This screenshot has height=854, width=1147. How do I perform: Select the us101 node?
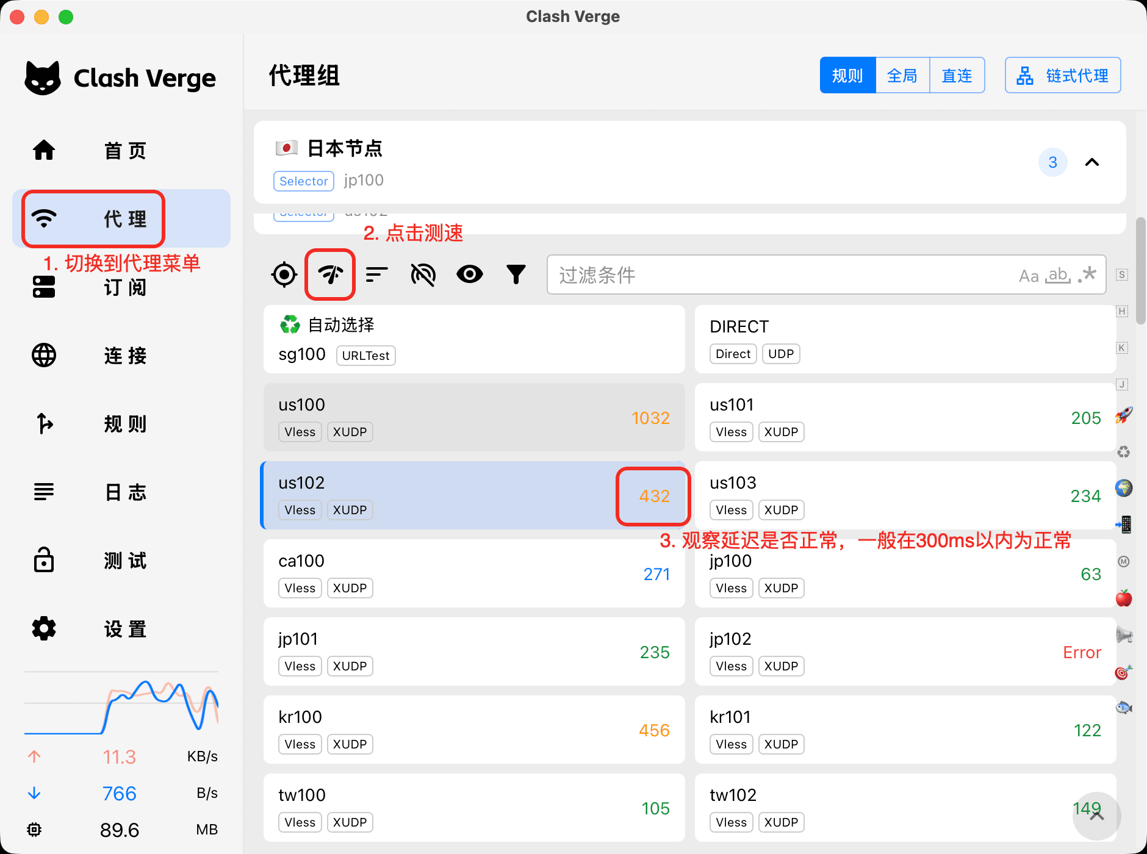click(905, 417)
